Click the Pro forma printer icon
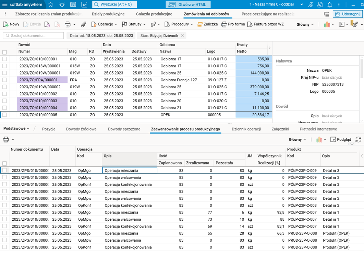This screenshot has height=254, width=364. pos(224,24)
